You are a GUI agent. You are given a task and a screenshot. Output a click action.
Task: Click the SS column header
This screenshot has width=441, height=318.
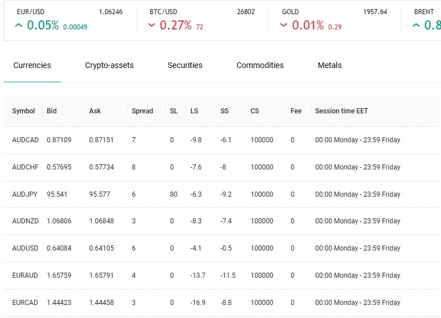(224, 111)
